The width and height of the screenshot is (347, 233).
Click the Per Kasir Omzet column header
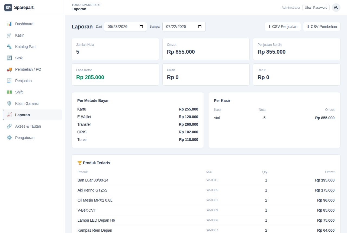click(x=330, y=110)
